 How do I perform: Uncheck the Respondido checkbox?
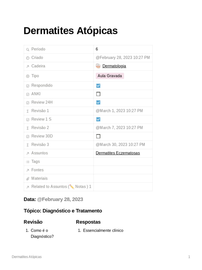coord(98,86)
